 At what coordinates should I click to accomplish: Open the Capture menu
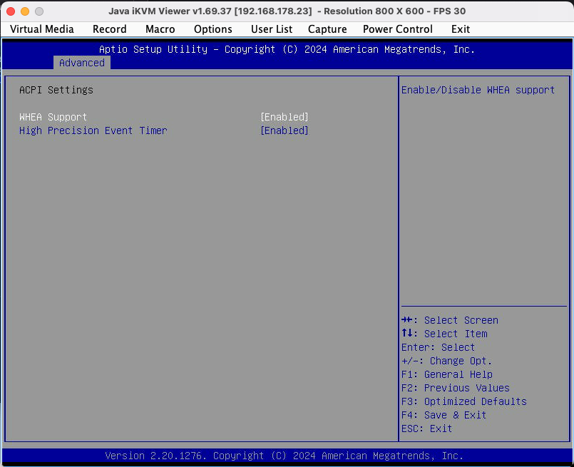pos(327,29)
